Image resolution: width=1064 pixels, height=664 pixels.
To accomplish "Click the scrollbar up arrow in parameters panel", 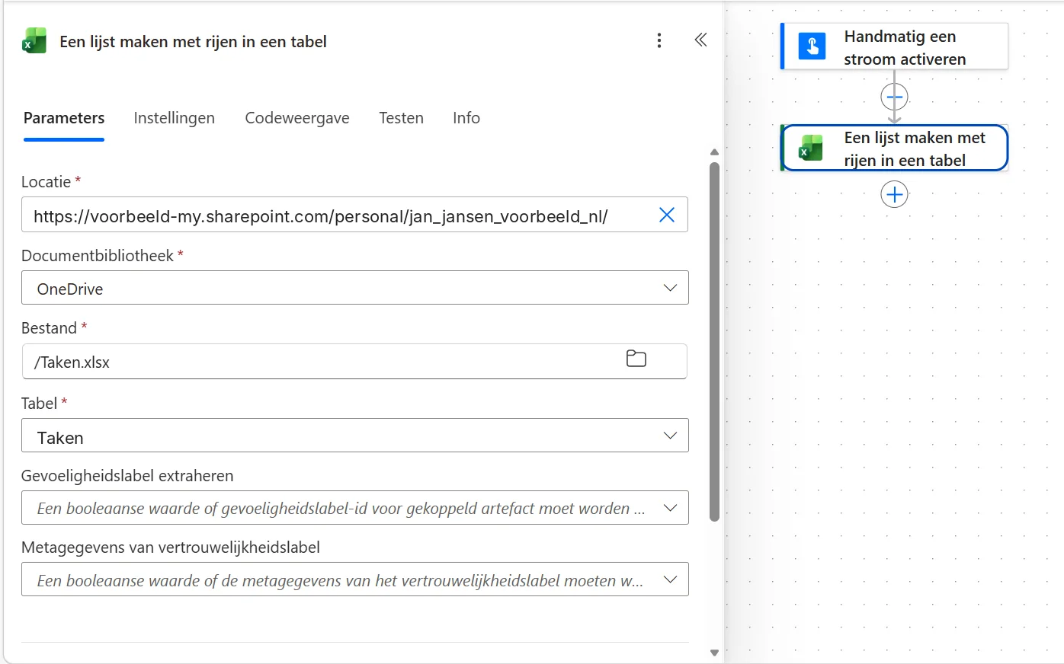I will [x=714, y=152].
